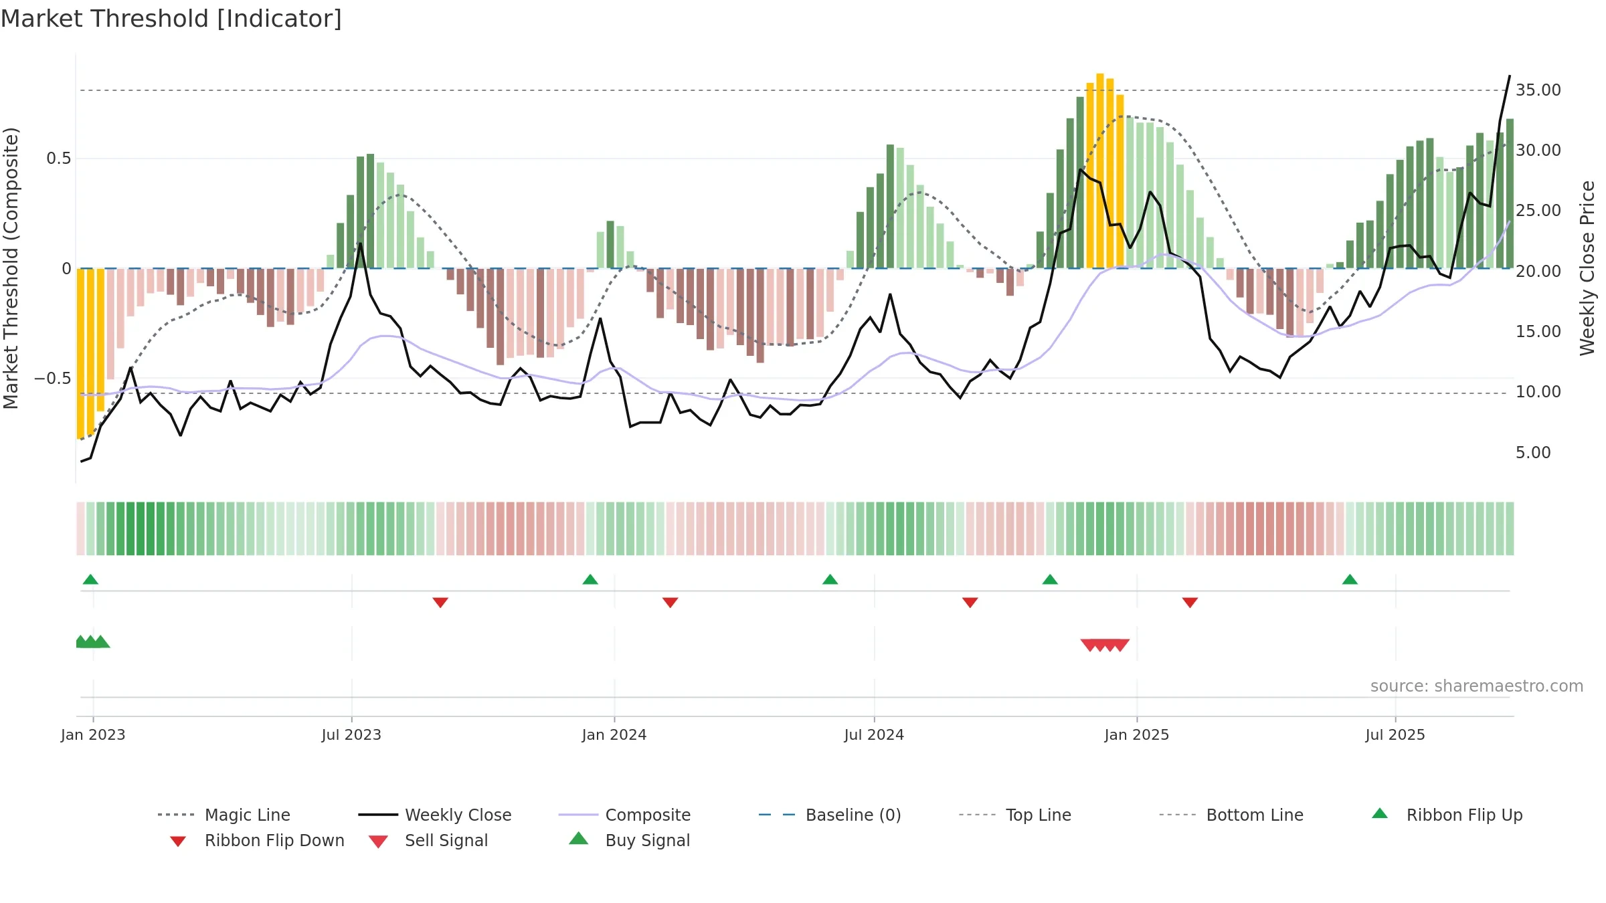This screenshot has height=903, width=1606.
Task: Click the red Ribbon Flip Down legend triangle
Action: click(178, 841)
